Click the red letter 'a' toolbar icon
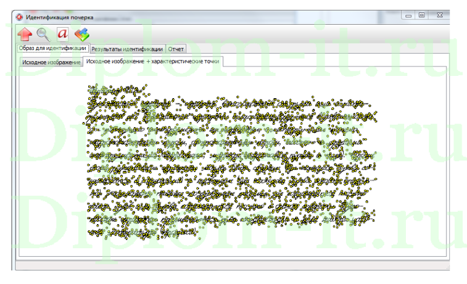Image resolution: width=467 pixels, height=284 pixels. pyautogui.click(x=62, y=34)
